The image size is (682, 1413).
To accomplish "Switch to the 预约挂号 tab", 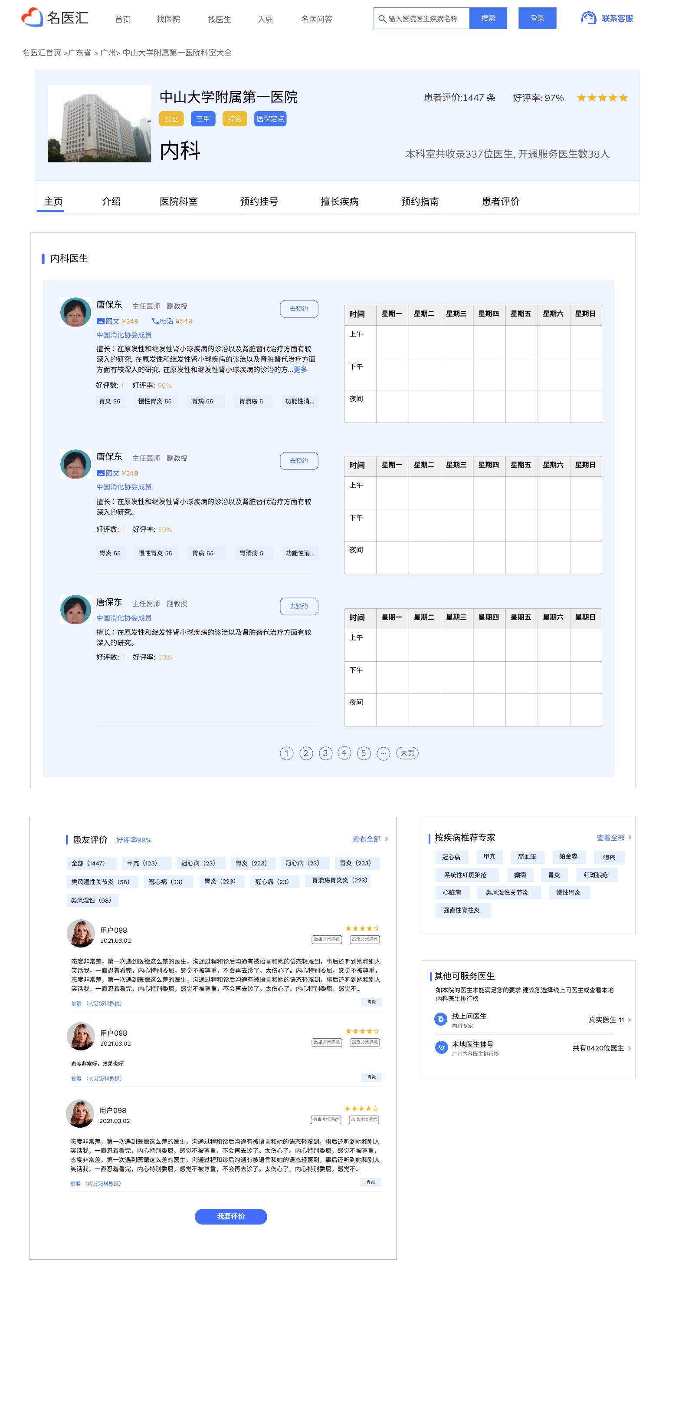I will click(x=259, y=201).
